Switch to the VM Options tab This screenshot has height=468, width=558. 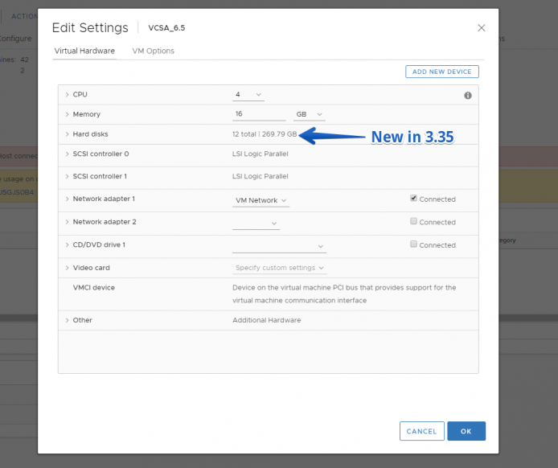click(154, 51)
